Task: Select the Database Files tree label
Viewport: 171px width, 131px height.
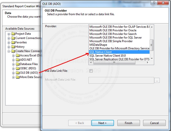Action: (x=29, y=64)
